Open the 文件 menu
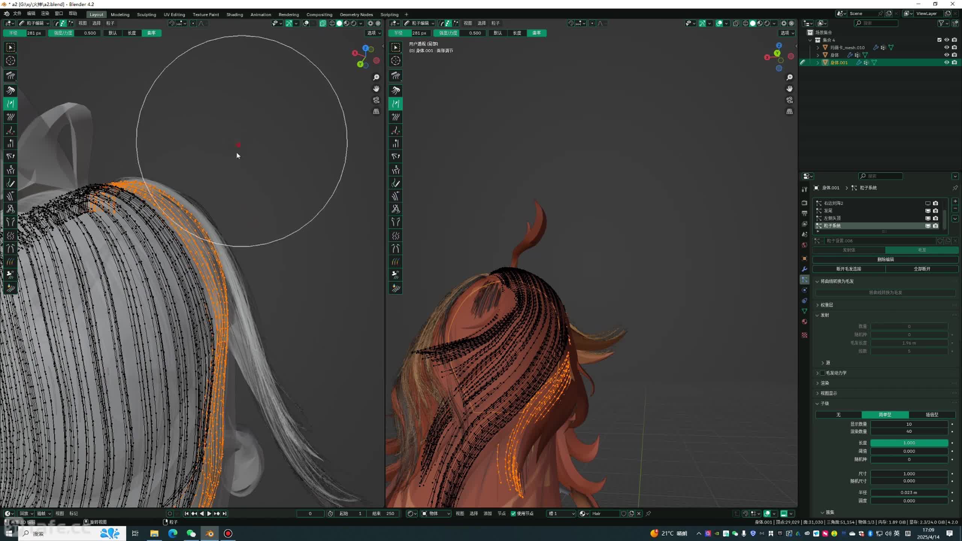The image size is (962, 541). (17, 14)
